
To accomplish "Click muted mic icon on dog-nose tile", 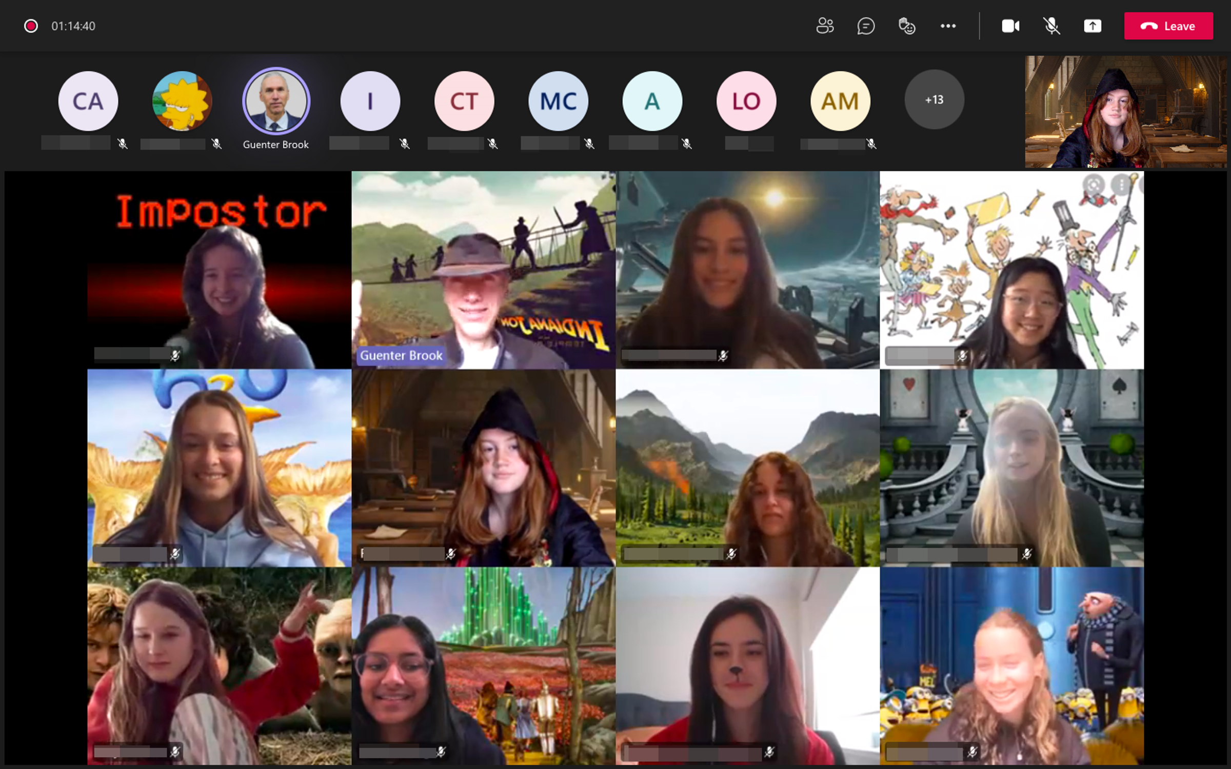I will point(769,752).
